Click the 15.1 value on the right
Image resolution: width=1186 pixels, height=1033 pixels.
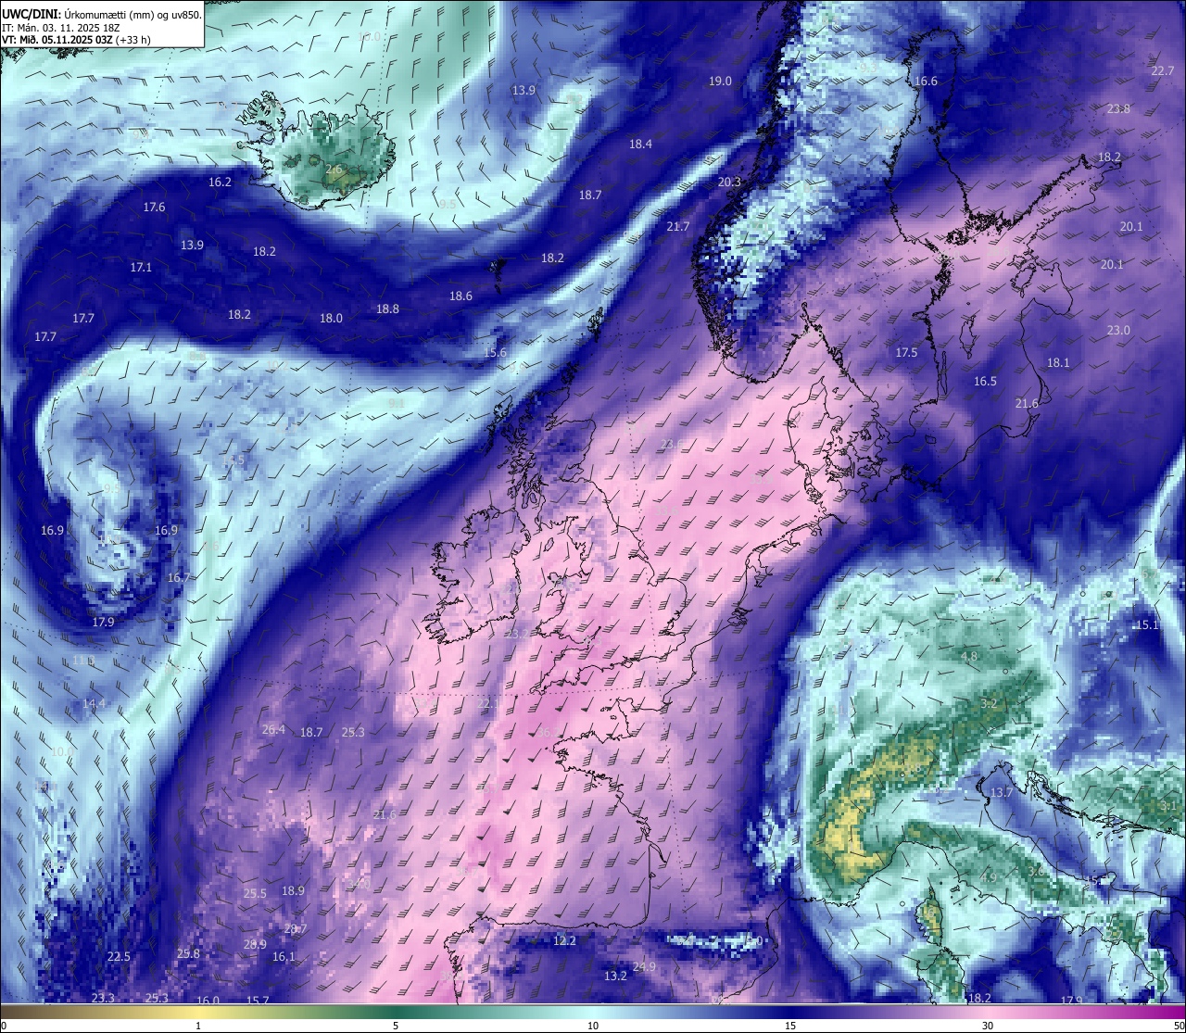pos(1147,625)
